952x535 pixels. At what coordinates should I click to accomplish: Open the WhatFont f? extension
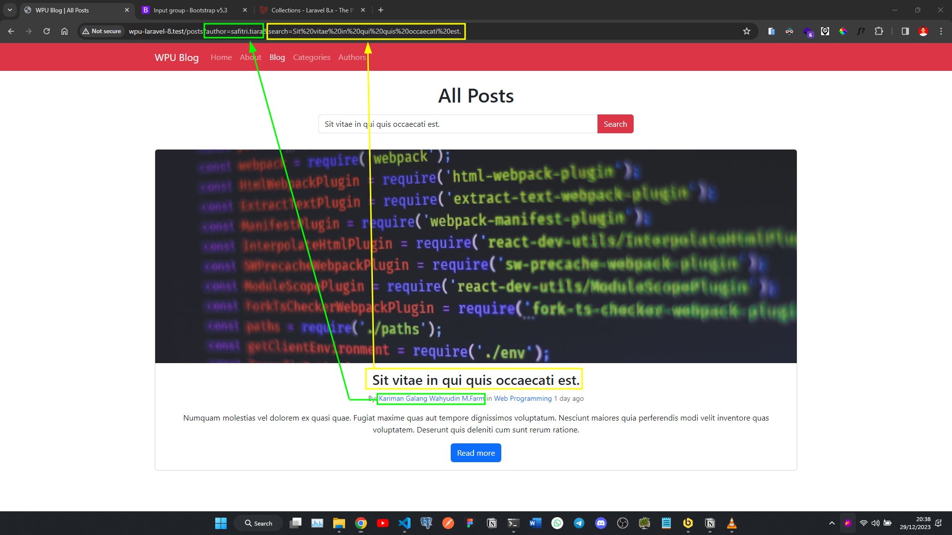861,31
